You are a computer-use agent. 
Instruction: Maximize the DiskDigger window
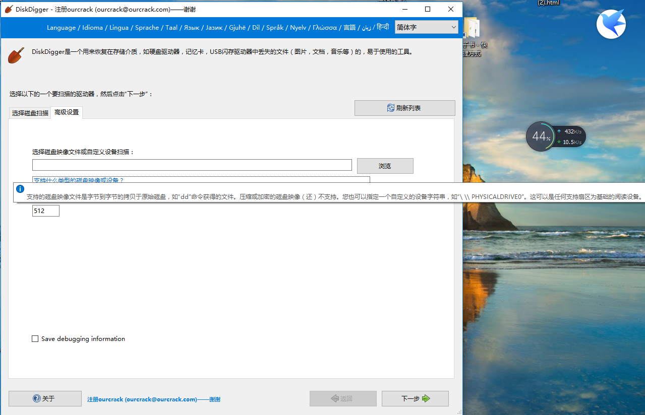point(428,9)
